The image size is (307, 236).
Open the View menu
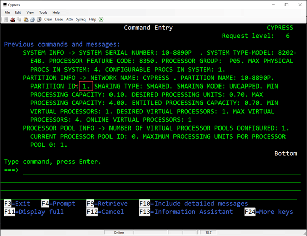(30, 12)
